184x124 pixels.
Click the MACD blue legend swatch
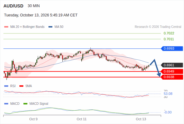coord(6,104)
